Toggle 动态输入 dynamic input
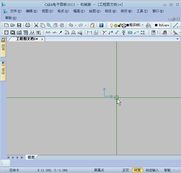The height and width of the screenshot is (173, 181). point(152,170)
